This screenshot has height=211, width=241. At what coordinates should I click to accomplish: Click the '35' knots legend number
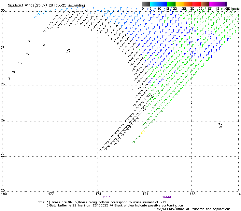pos(201,9)
